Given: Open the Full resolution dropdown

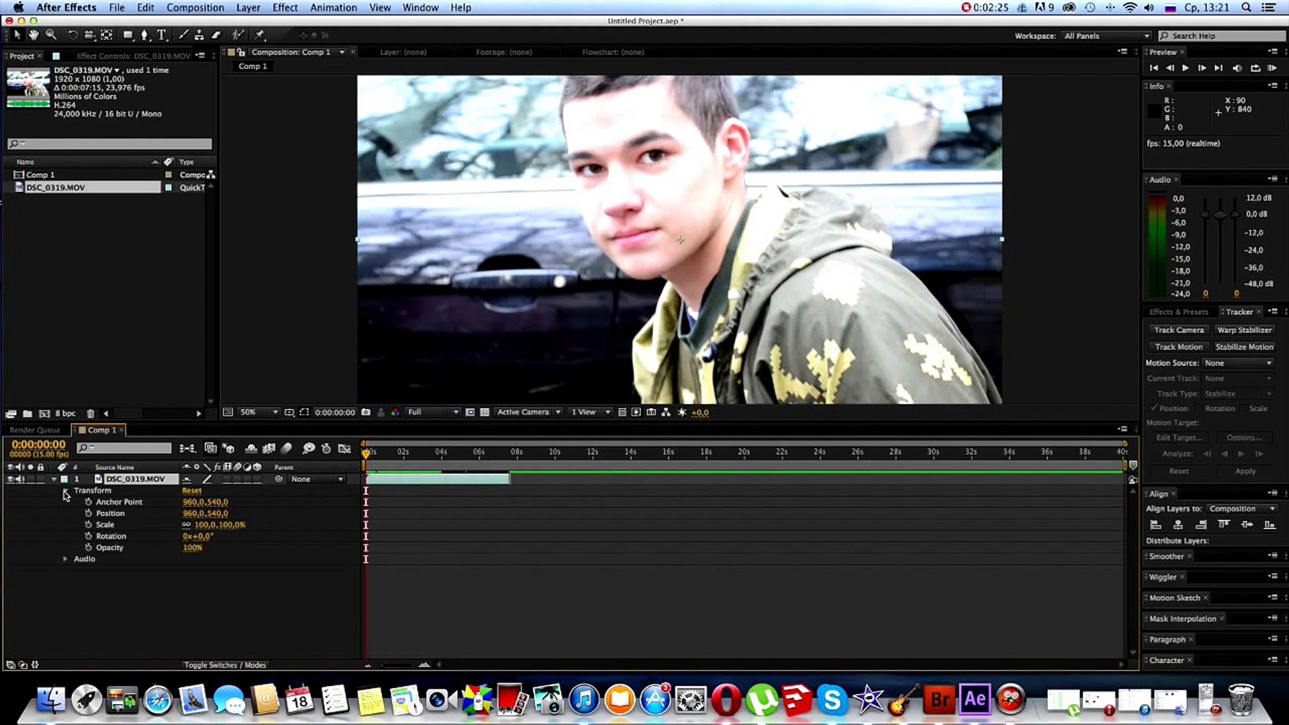Looking at the screenshot, I should (433, 412).
